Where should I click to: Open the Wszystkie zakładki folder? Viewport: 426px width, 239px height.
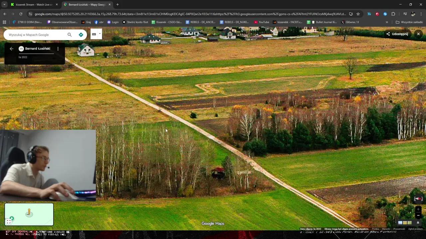[409, 22]
